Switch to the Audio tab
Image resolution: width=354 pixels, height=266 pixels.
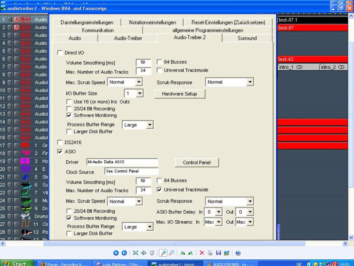click(x=75, y=38)
